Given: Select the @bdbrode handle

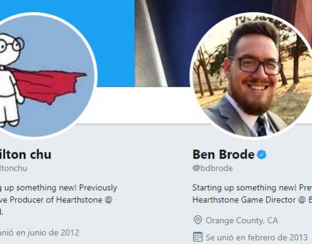Looking at the screenshot, I should coord(212,168).
